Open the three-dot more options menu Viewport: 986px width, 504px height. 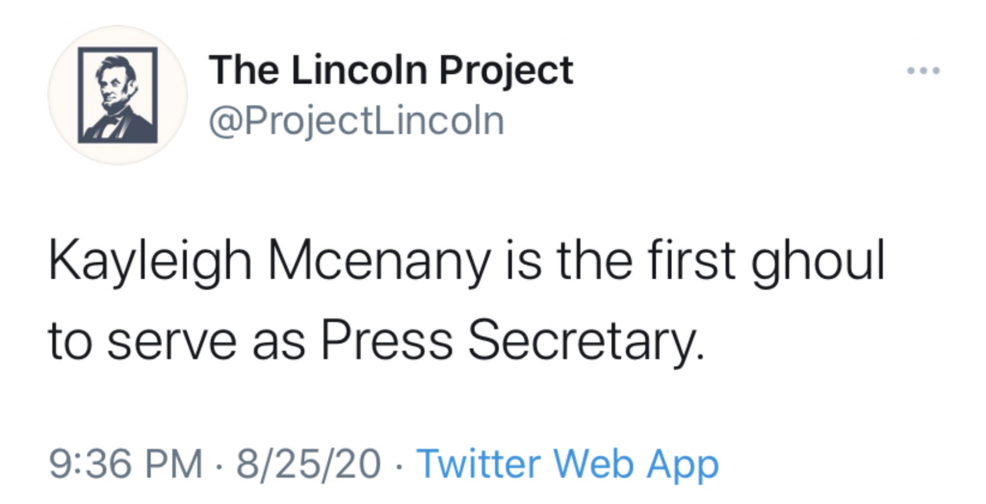click(923, 70)
